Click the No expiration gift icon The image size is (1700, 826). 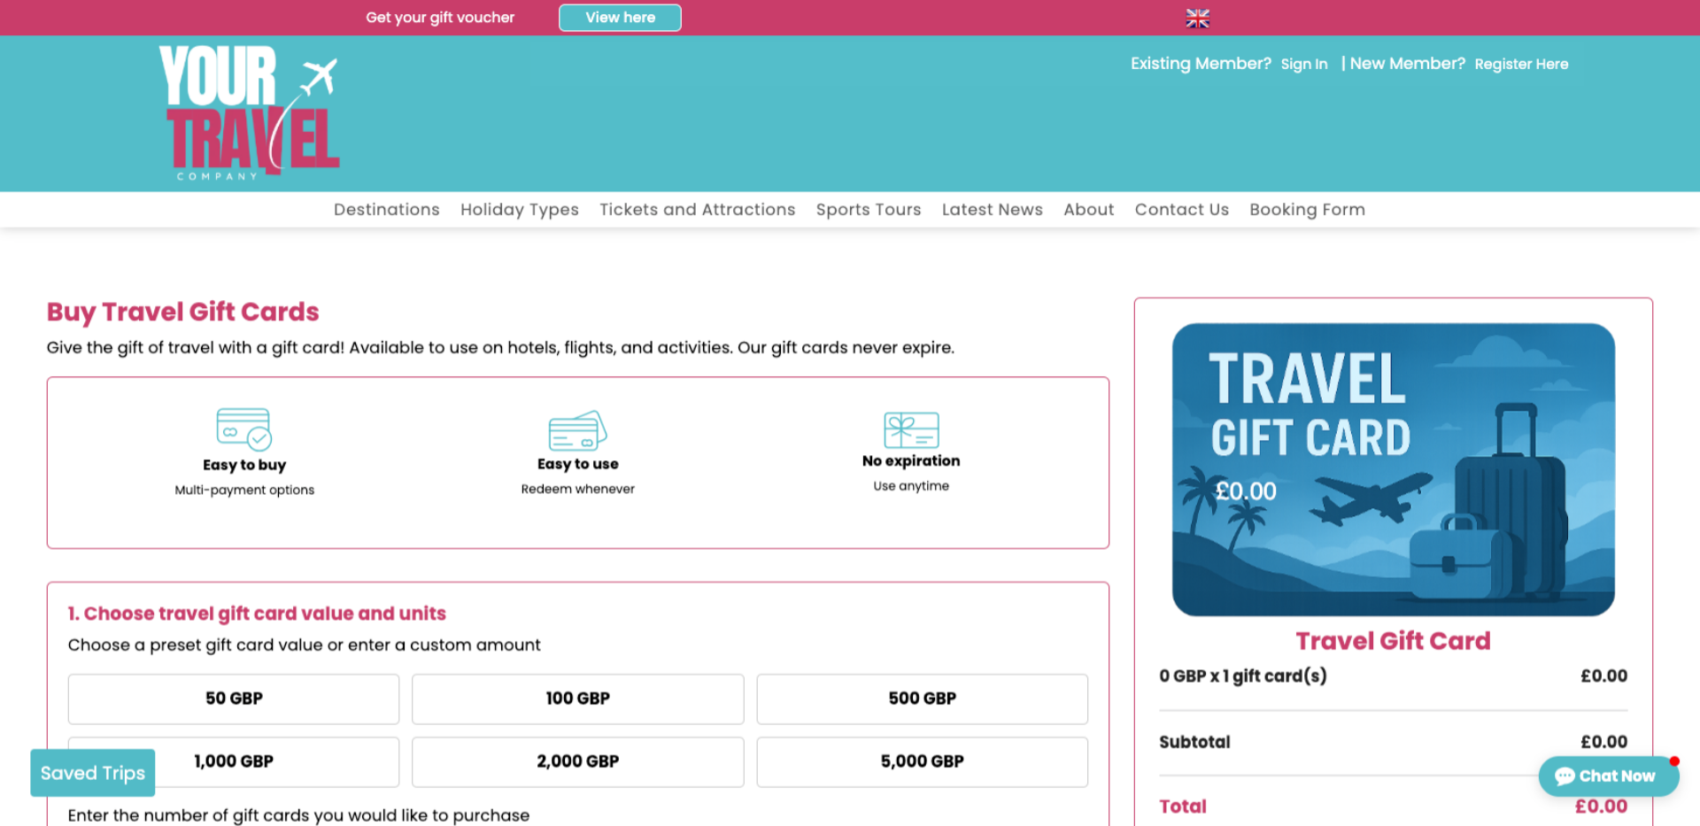[910, 431]
